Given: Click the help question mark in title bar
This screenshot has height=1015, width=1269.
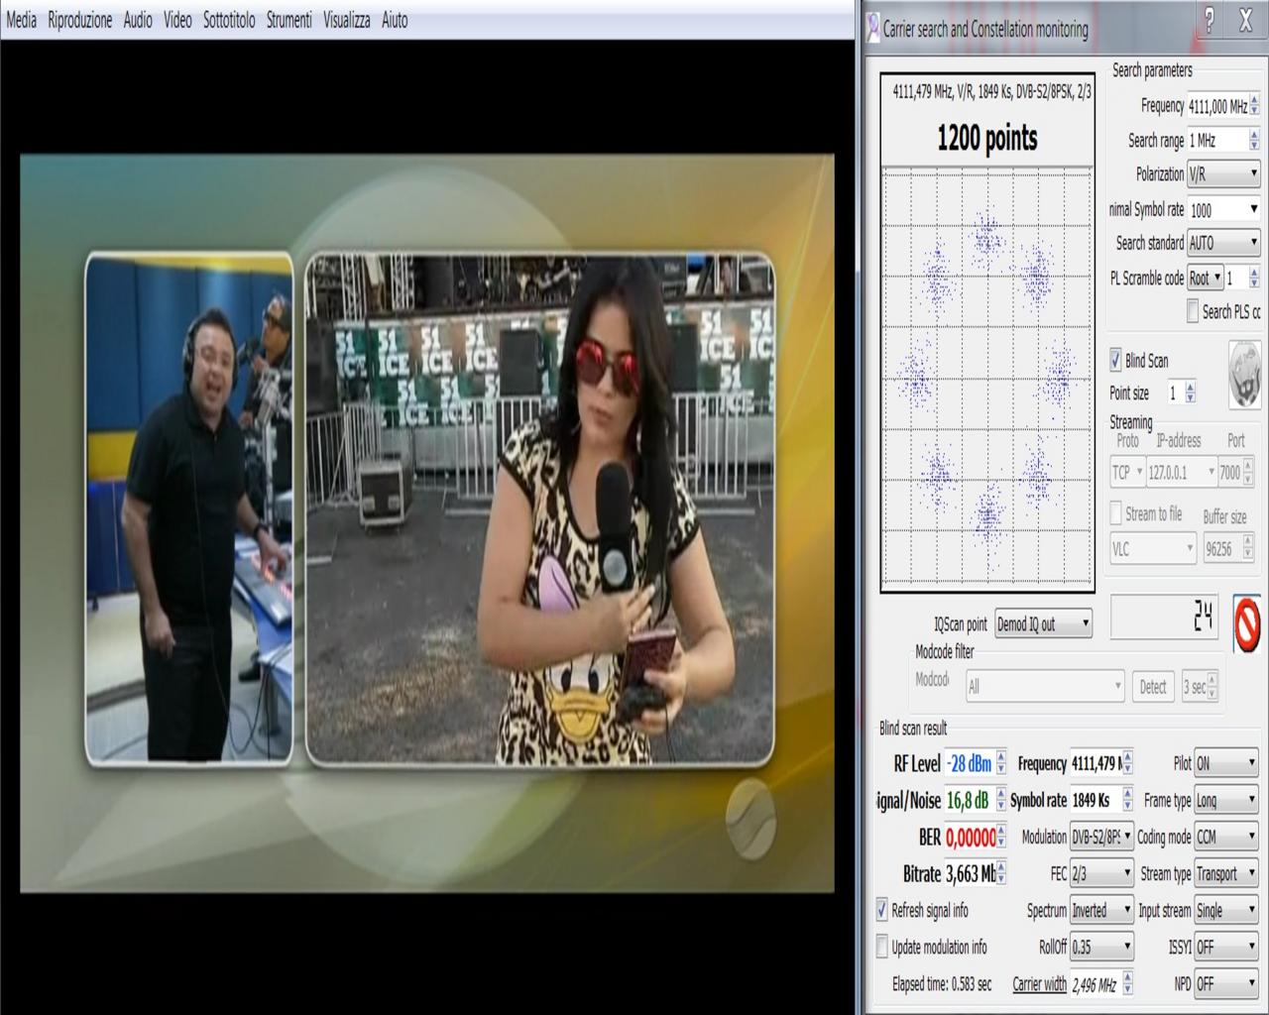Looking at the screenshot, I should click(x=1209, y=20).
